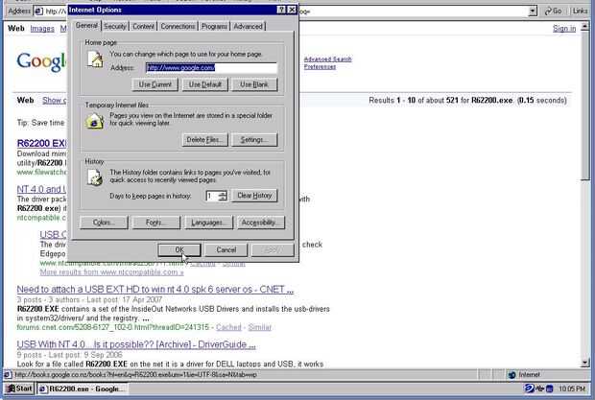Open the Google Images link

click(42, 29)
